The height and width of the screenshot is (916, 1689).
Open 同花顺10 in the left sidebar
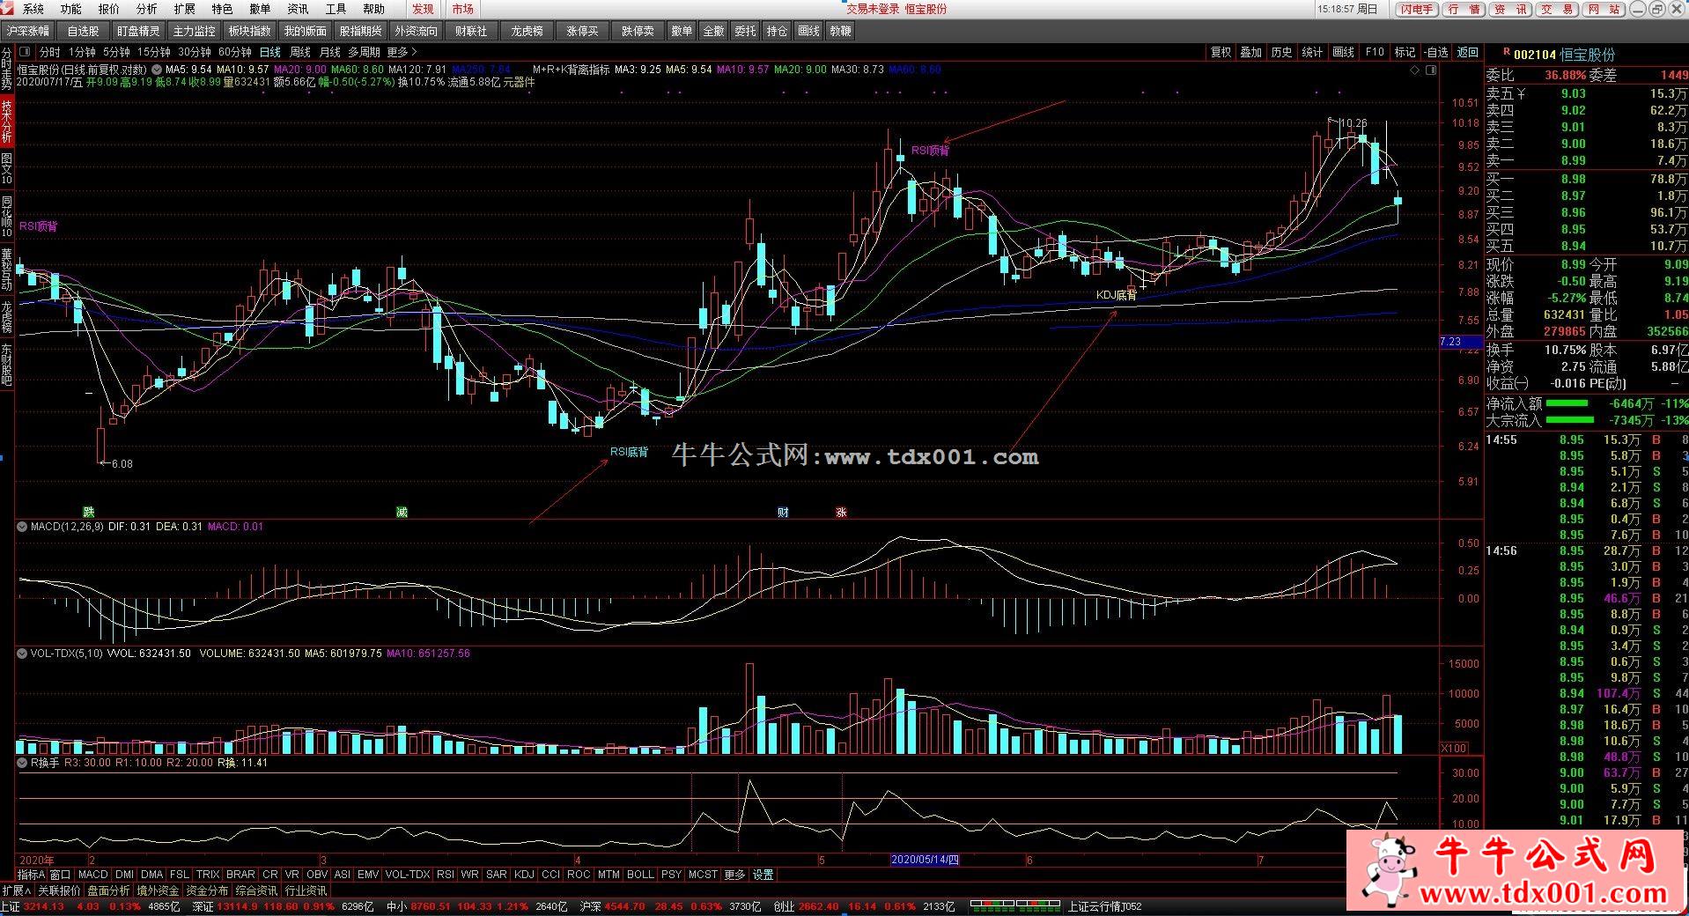6,216
